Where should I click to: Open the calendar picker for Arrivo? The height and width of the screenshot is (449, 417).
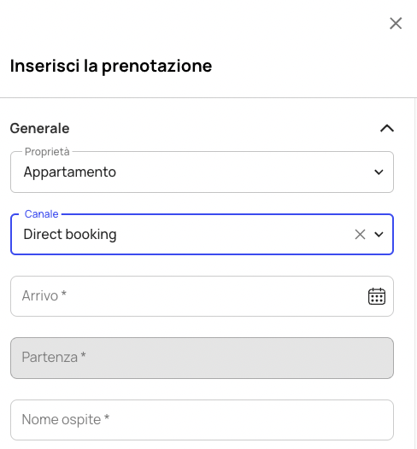click(x=377, y=296)
